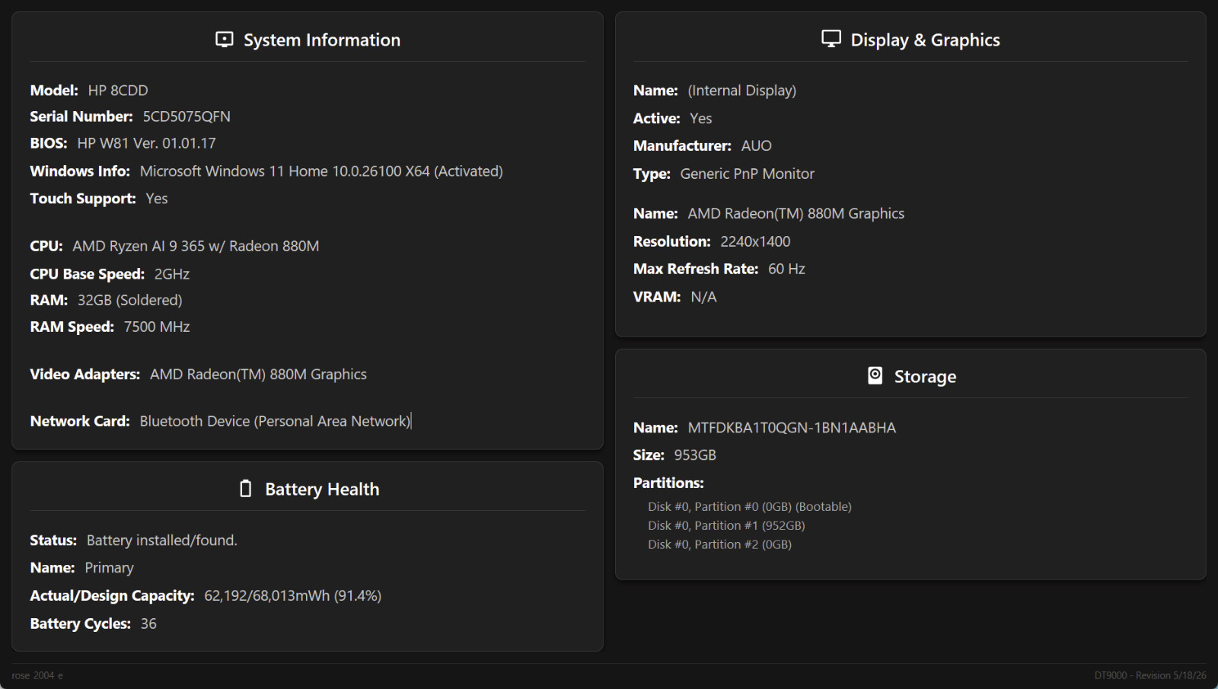Click Type value Generic PnP Monitor
1218x689 pixels.
click(x=748, y=174)
